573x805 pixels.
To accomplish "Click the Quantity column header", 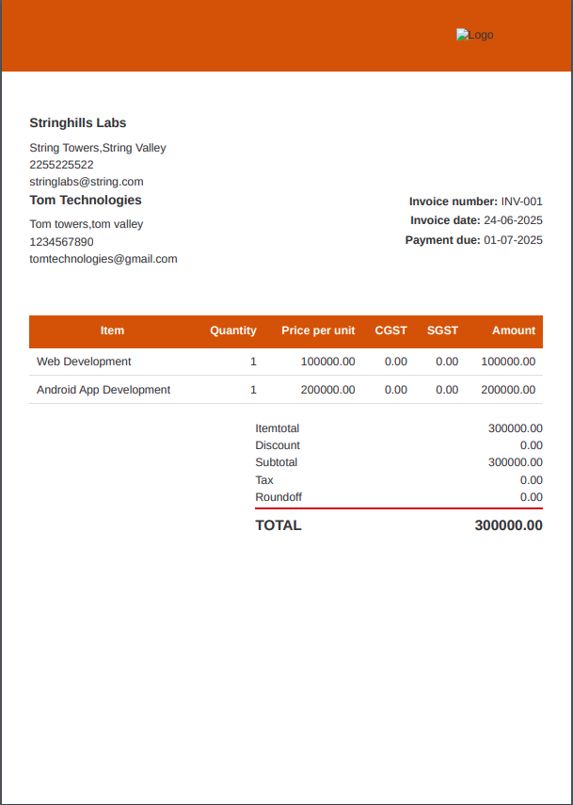I will point(232,330).
